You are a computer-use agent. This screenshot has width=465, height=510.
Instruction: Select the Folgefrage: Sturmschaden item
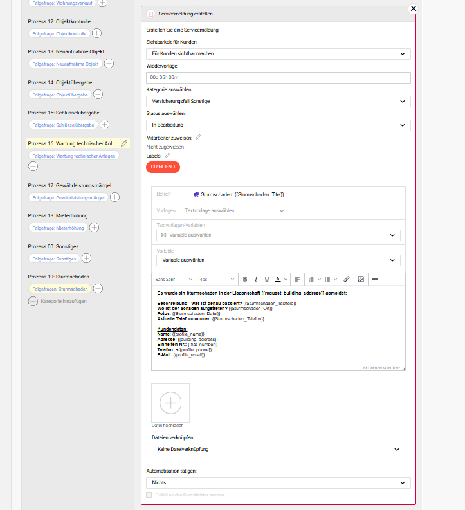tap(60, 289)
